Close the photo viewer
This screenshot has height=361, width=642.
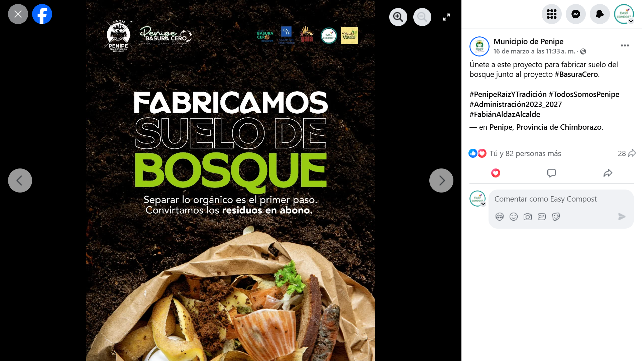coord(18,14)
